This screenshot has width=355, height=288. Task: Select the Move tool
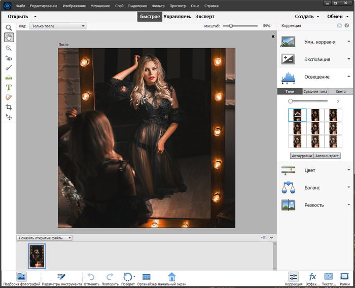pos(9,117)
